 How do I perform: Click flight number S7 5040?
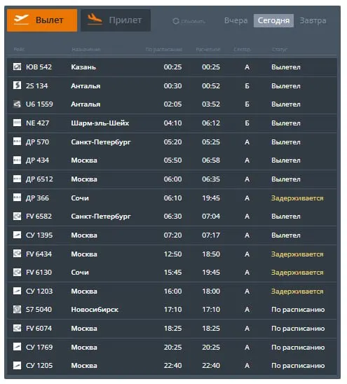point(39,310)
